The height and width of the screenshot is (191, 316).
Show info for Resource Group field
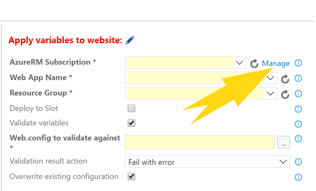298,93
